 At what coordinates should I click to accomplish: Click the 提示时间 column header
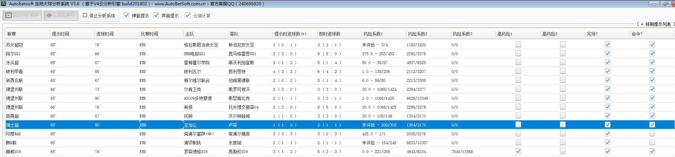(x=61, y=34)
